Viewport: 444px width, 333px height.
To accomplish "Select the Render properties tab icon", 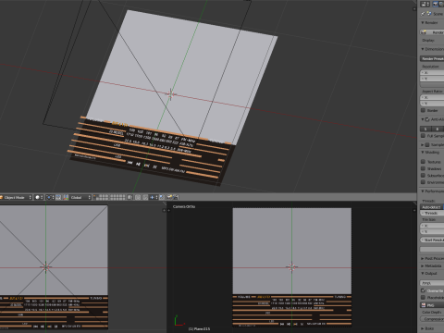I will pyautogui.click(x=436, y=4).
